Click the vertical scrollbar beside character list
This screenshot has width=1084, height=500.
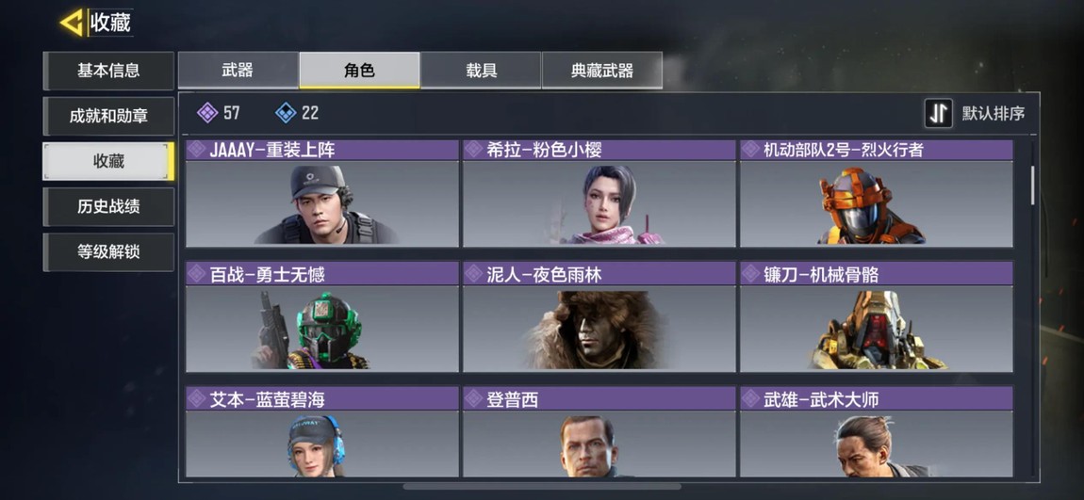[1033, 185]
